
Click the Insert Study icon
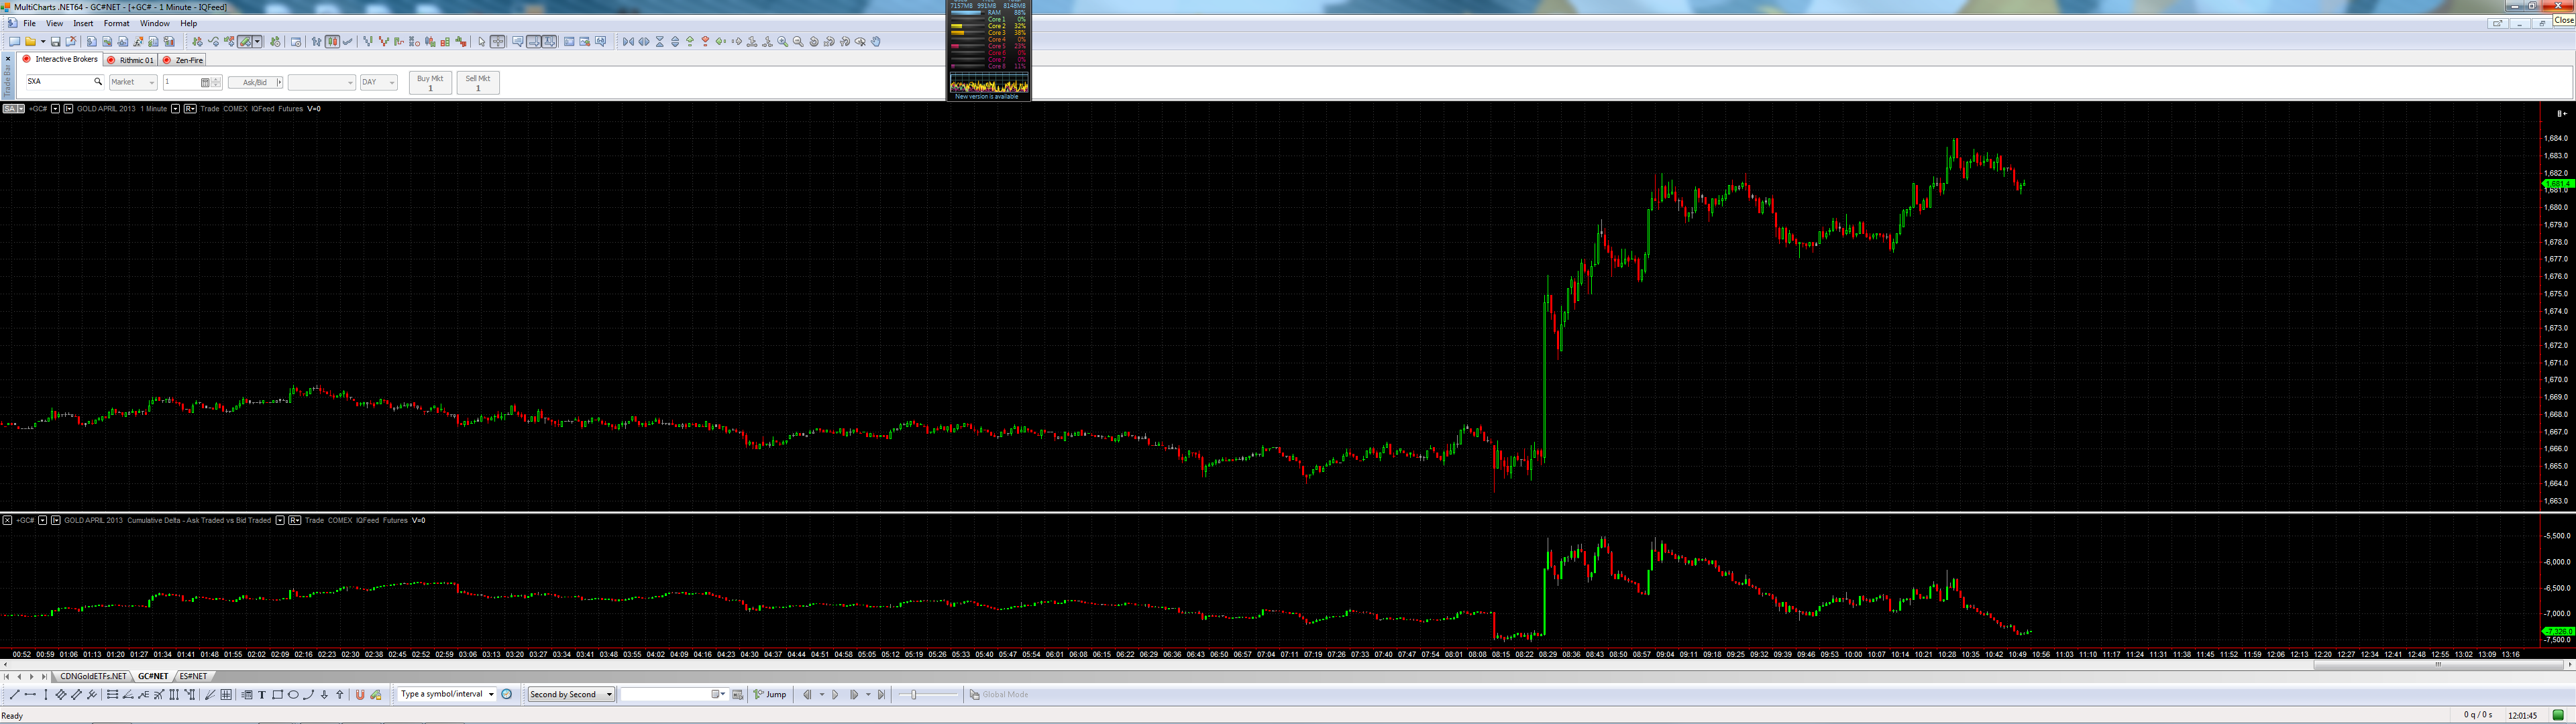pyautogui.click(x=213, y=42)
